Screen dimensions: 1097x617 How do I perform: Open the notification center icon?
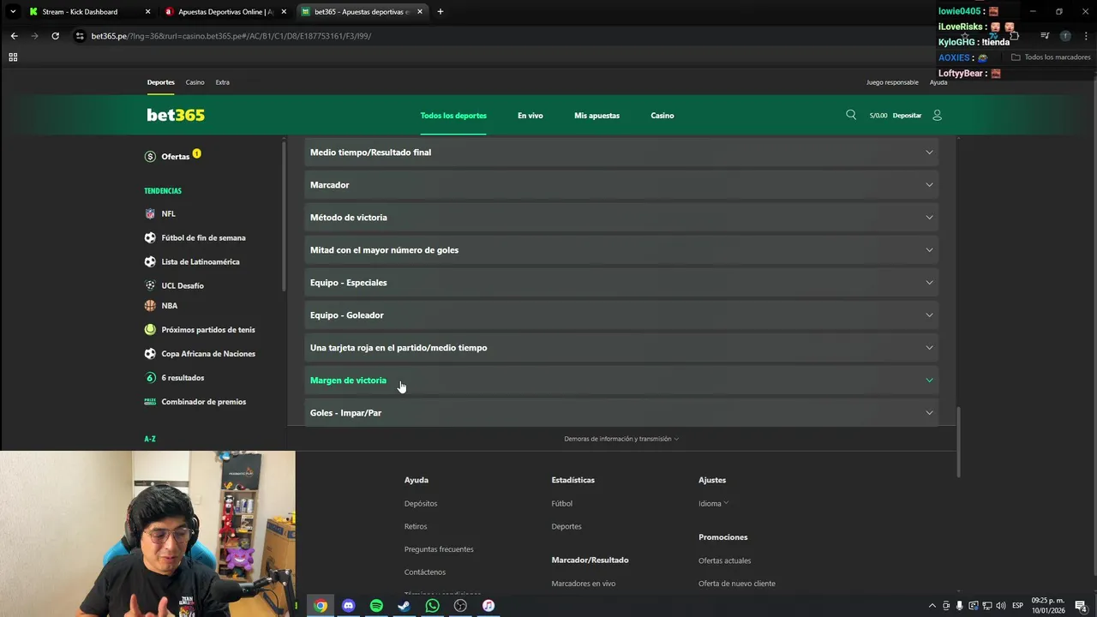(x=1082, y=606)
